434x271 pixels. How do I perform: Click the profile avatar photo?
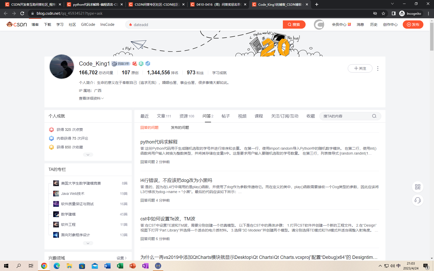62,67
